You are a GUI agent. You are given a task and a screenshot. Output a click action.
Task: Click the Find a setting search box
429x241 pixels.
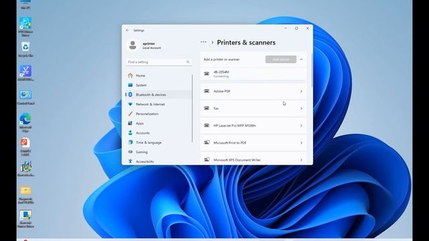[159, 62]
